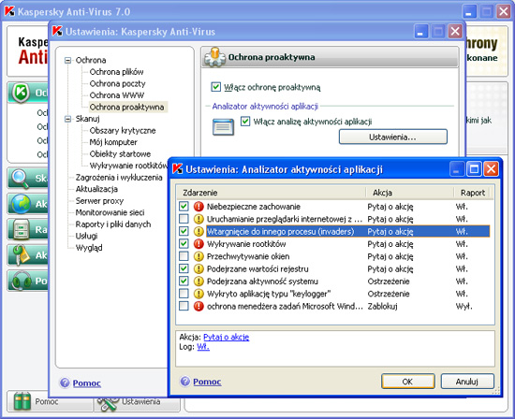Viewport: 515px width, 419px height.
Task: Open Pomoc link in Analizator dialog
Action: pyautogui.click(x=207, y=382)
